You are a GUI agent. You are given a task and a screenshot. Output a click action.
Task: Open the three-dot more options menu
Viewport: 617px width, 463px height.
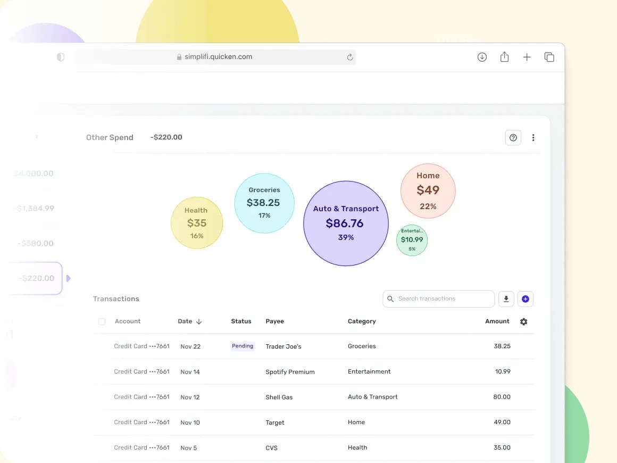pos(533,138)
